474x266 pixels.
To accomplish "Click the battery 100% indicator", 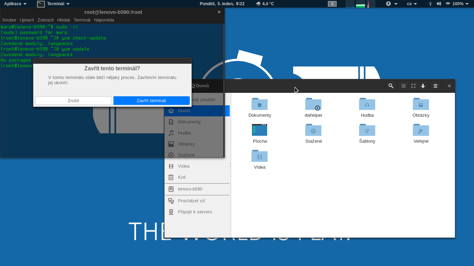I will click(457, 4).
